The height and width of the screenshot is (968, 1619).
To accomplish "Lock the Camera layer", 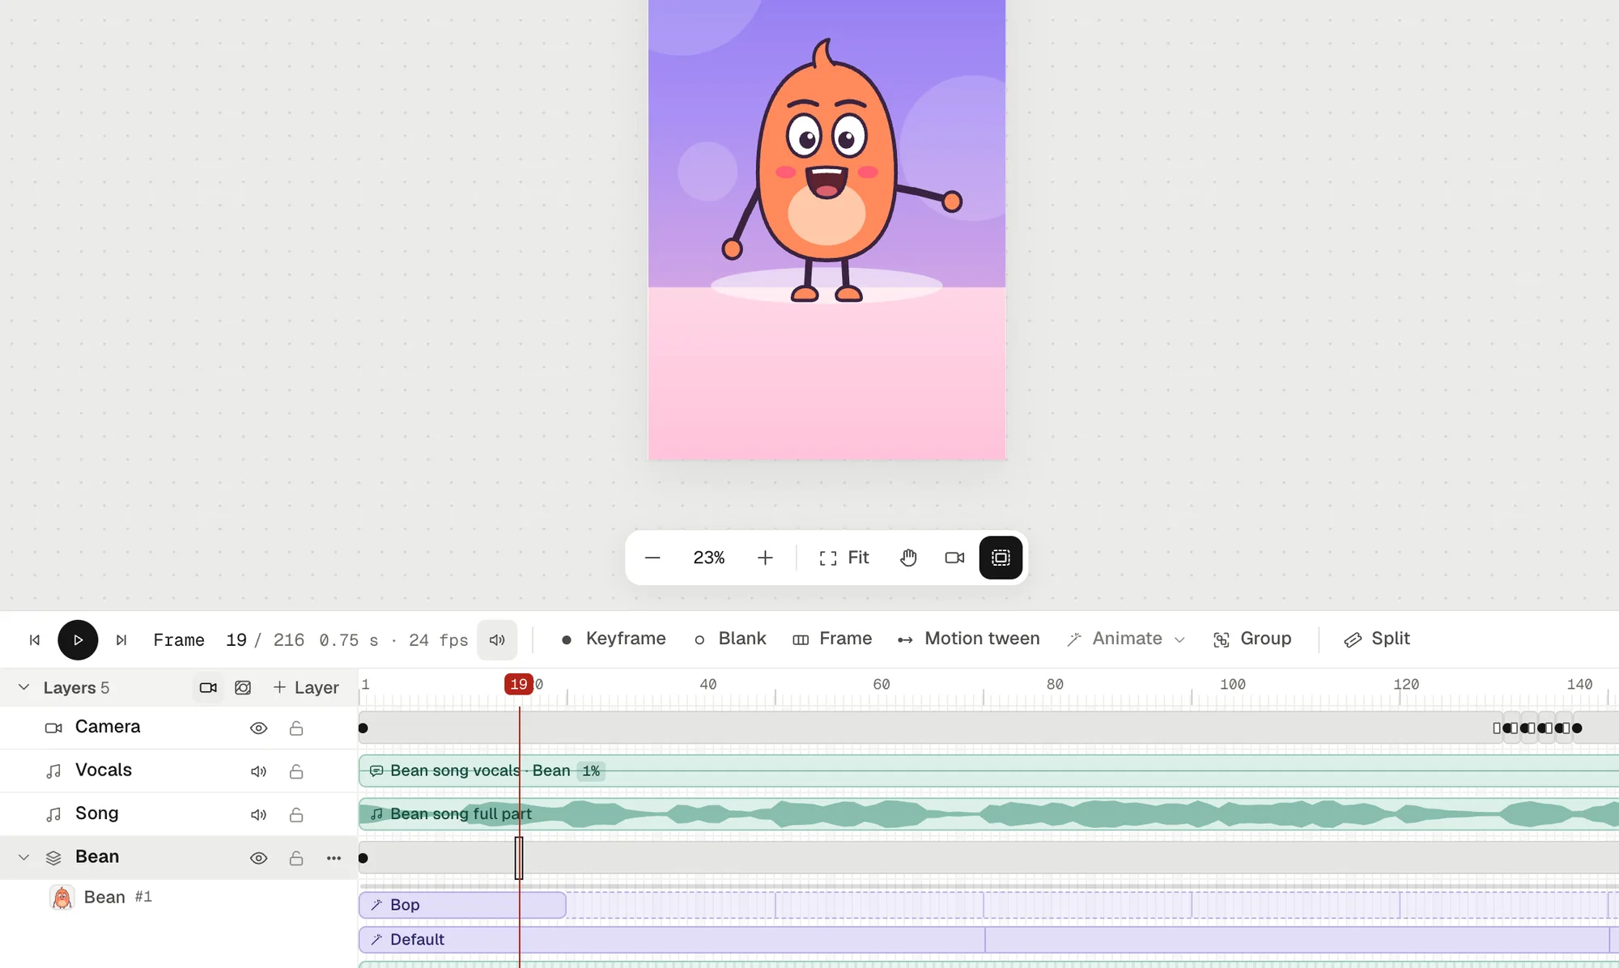I will (296, 728).
